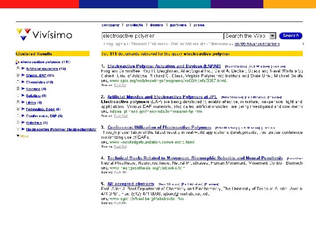Screen dimensions: 316x237
Task: Open the Electroactive Polymer Electrochemistry cluster link
Action: (61, 129)
